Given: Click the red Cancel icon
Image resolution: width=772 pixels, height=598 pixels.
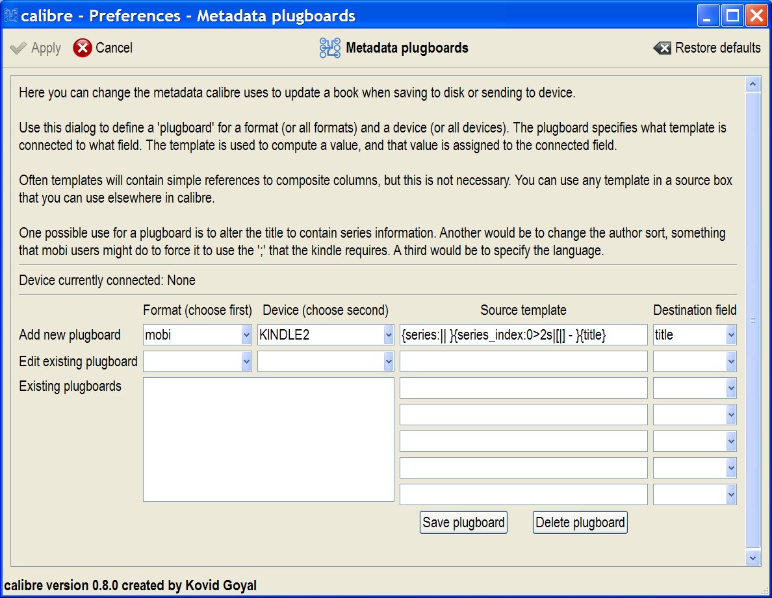Looking at the screenshot, I should [83, 48].
